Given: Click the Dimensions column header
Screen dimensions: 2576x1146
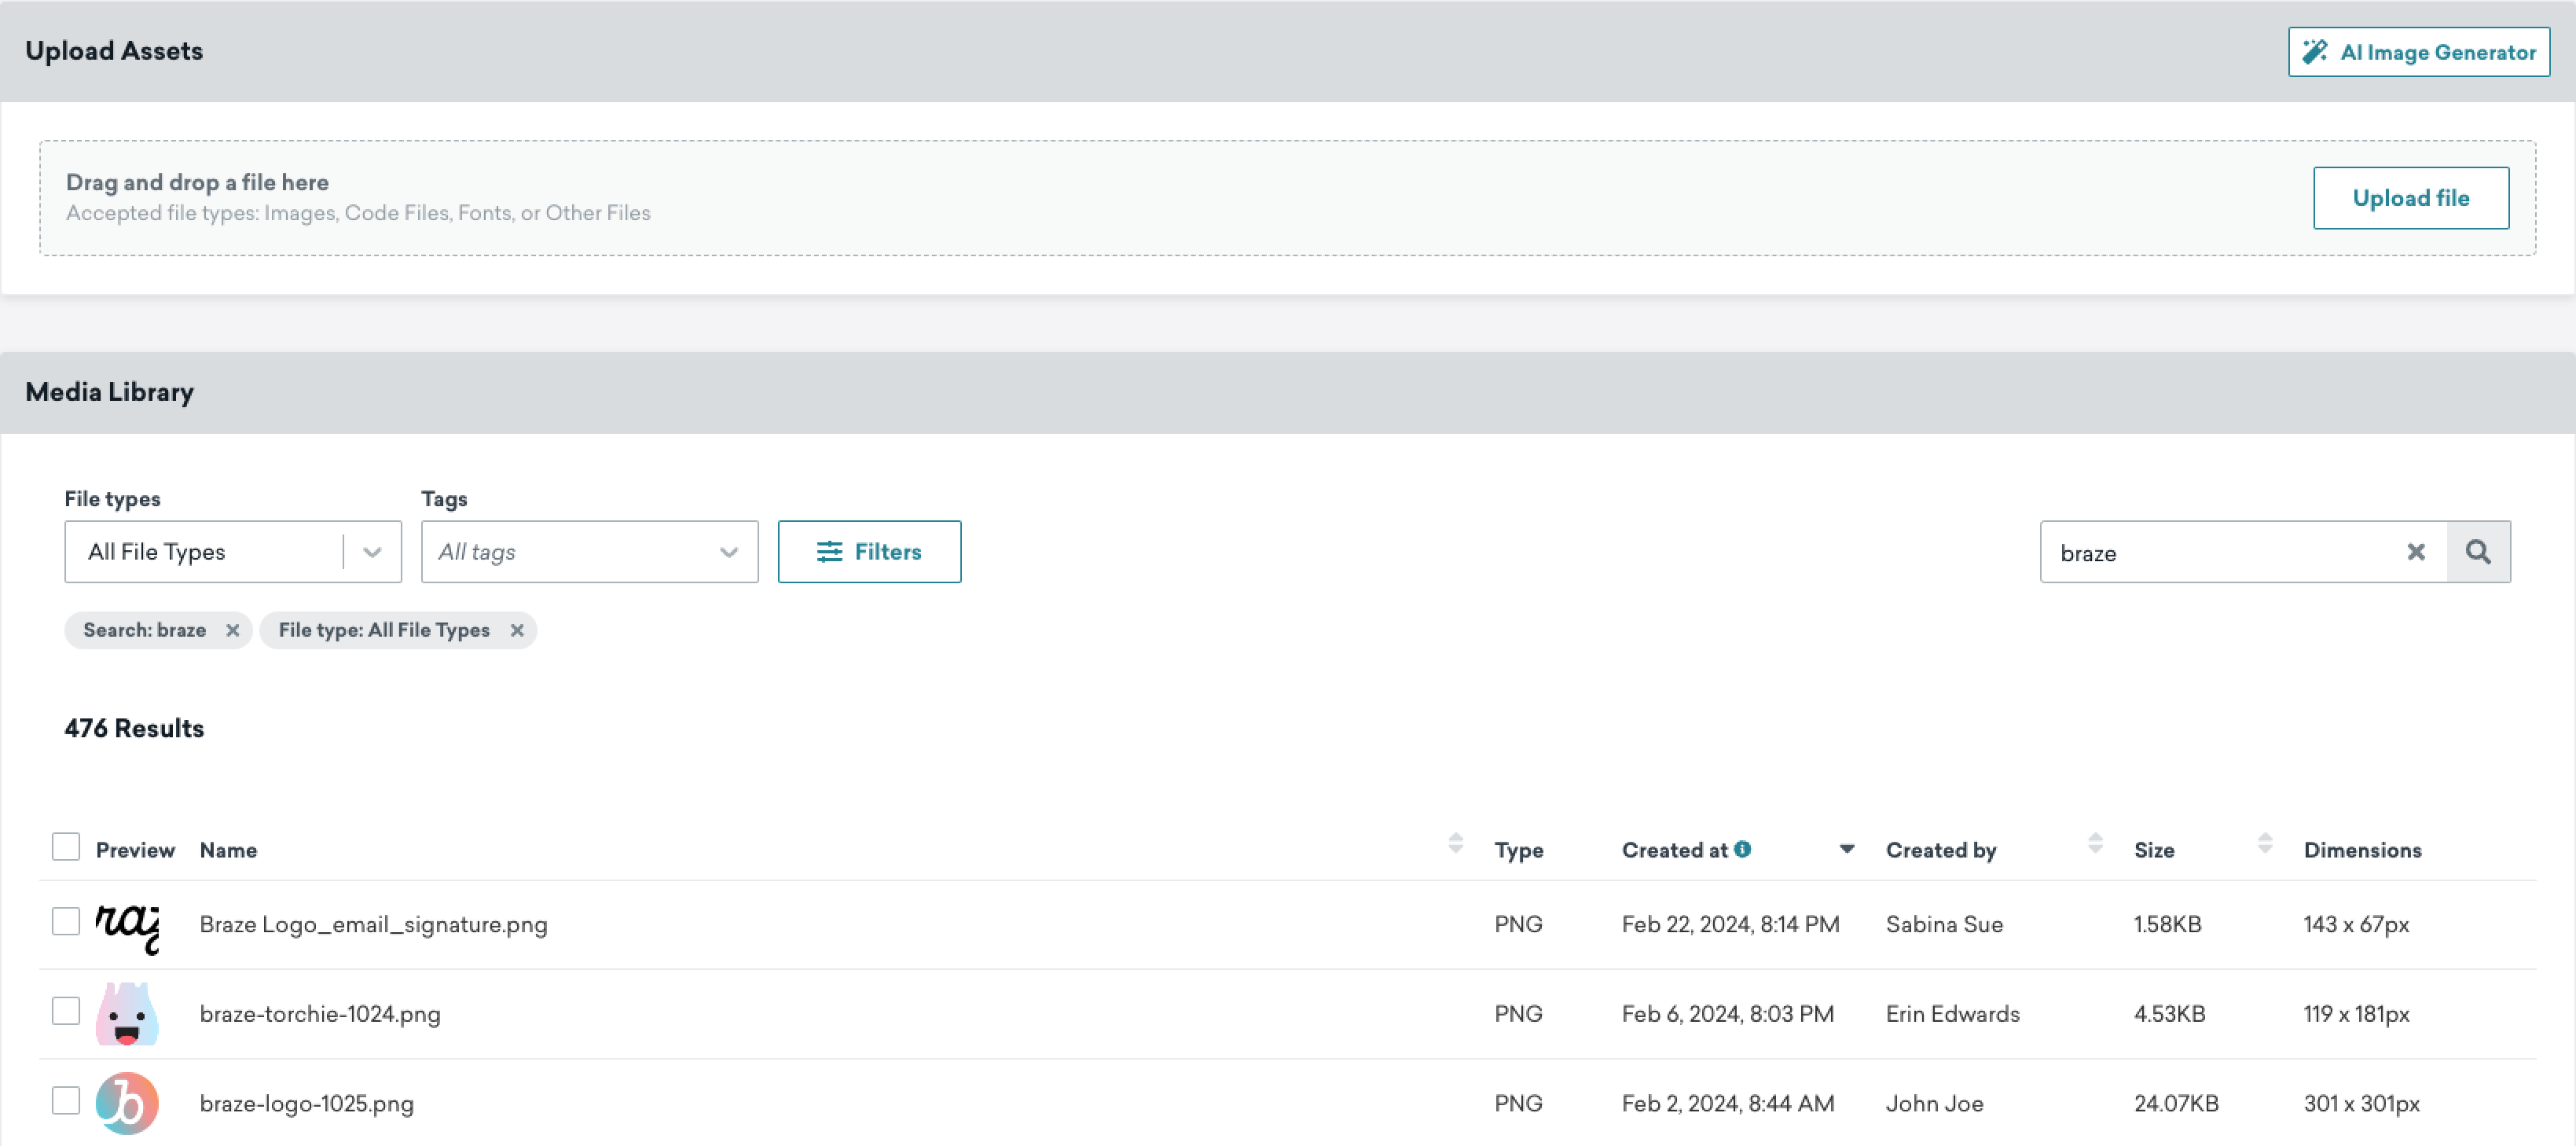Looking at the screenshot, I should coord(2362,850).
